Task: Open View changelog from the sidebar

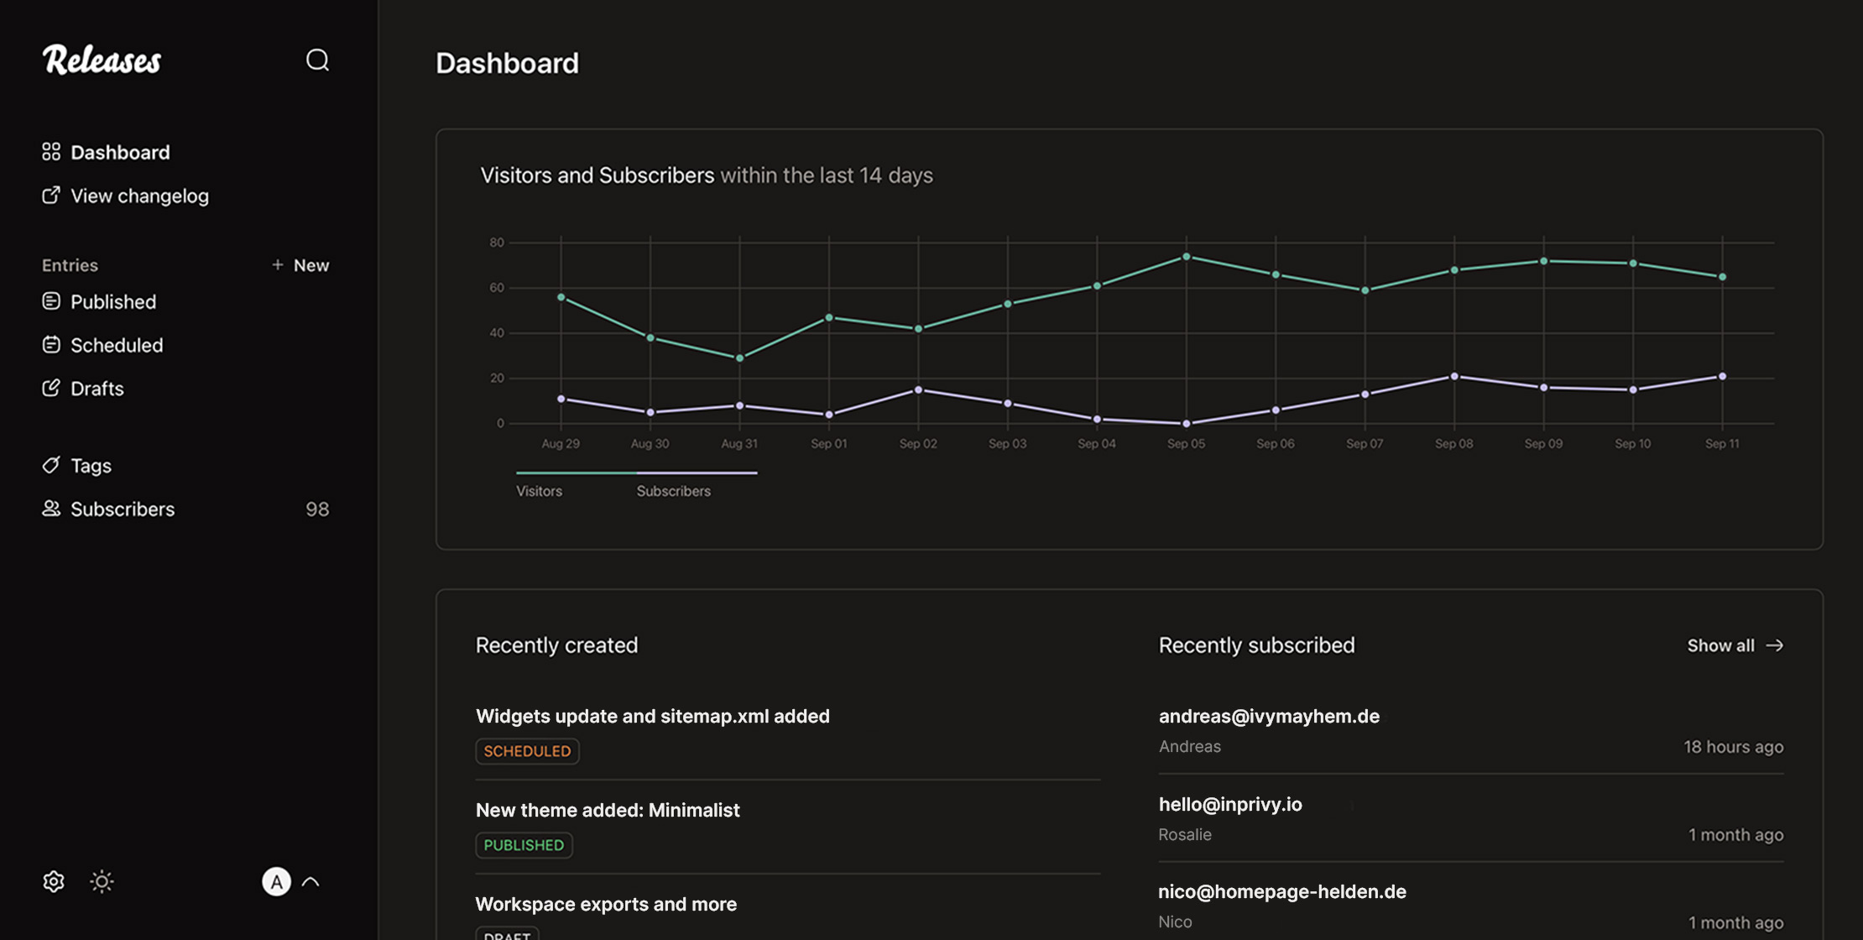Action: click(139, 195)
